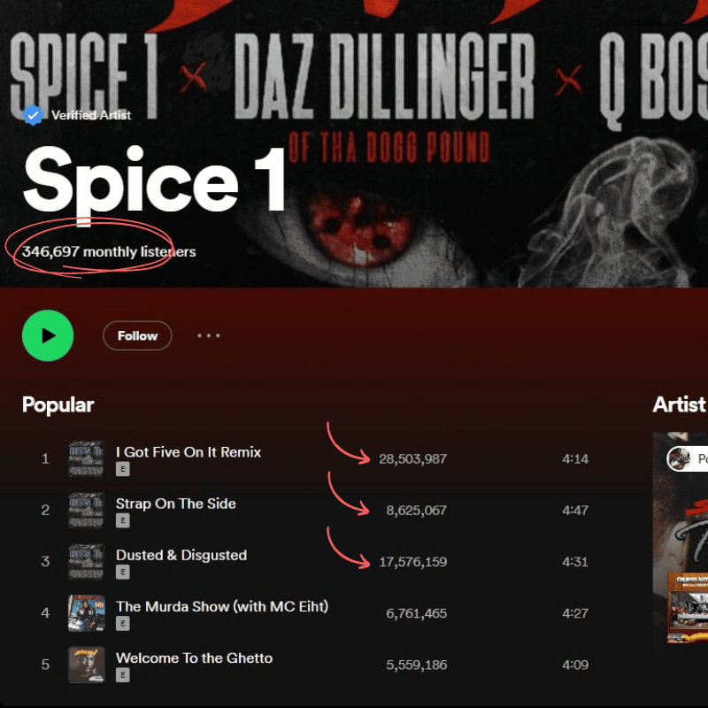Image resolution: width=708 pixels, height=708 pixels.
Task: Click the blue verified artist badge
Action: 33,115
